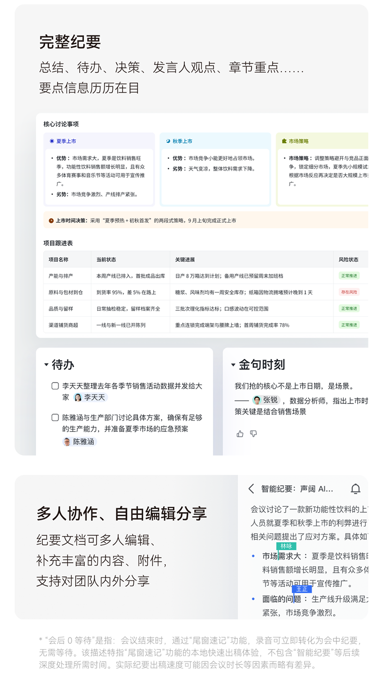This screenshot has height=691, width=384.
Task: Collapse the 待办 section triangle
Action: [x=46, y=365]
